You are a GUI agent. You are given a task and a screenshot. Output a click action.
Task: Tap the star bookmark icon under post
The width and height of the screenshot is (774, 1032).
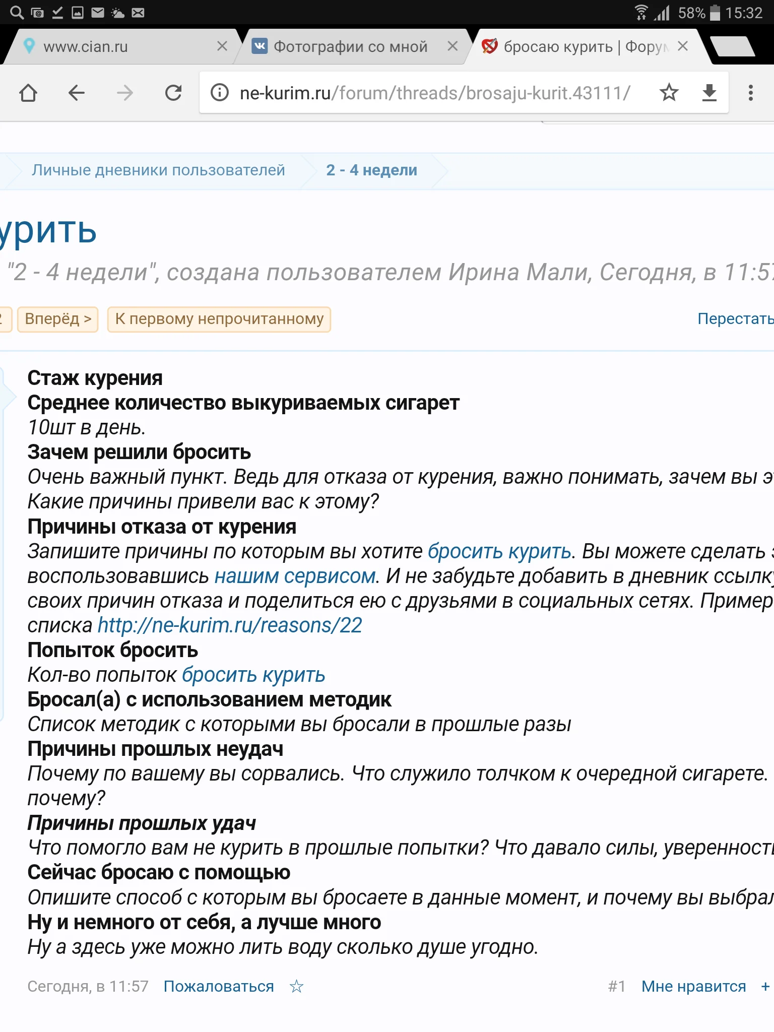(296, 986)
